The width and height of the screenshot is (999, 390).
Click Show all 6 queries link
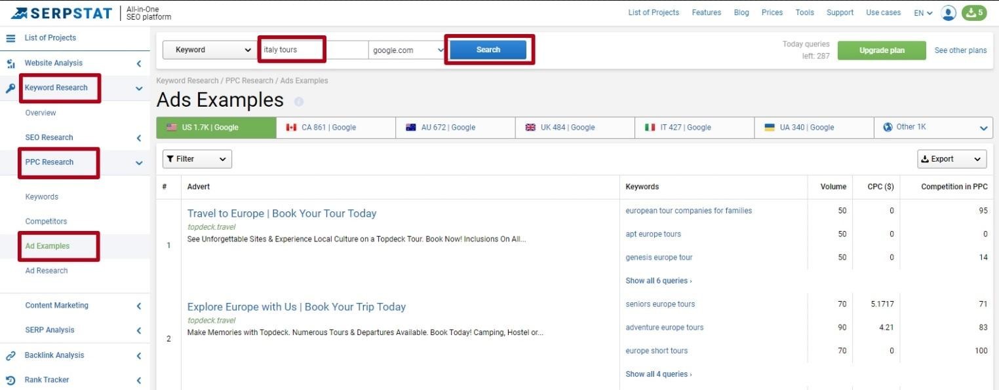[659, 281]
